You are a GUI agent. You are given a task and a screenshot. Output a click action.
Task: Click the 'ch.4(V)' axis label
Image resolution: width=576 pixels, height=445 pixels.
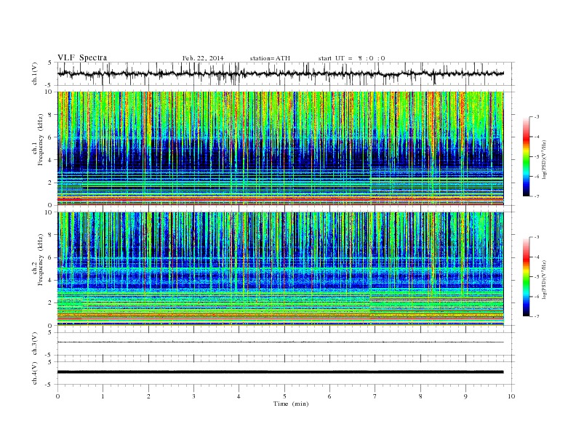pyautogui.click(x=35, y=373)
